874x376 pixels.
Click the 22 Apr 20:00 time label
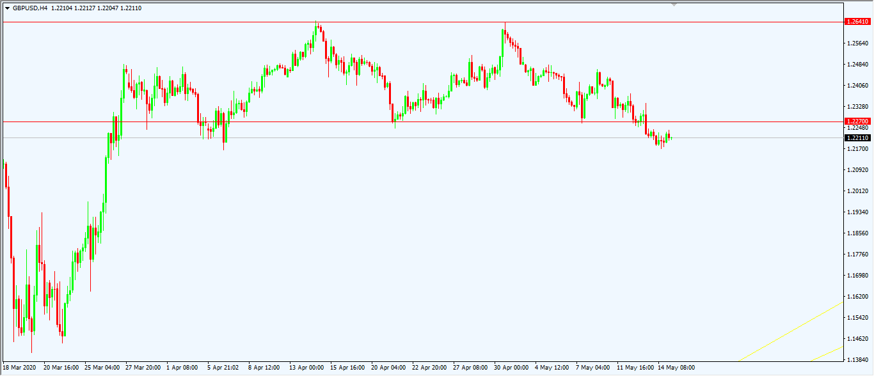coord(430,368)
